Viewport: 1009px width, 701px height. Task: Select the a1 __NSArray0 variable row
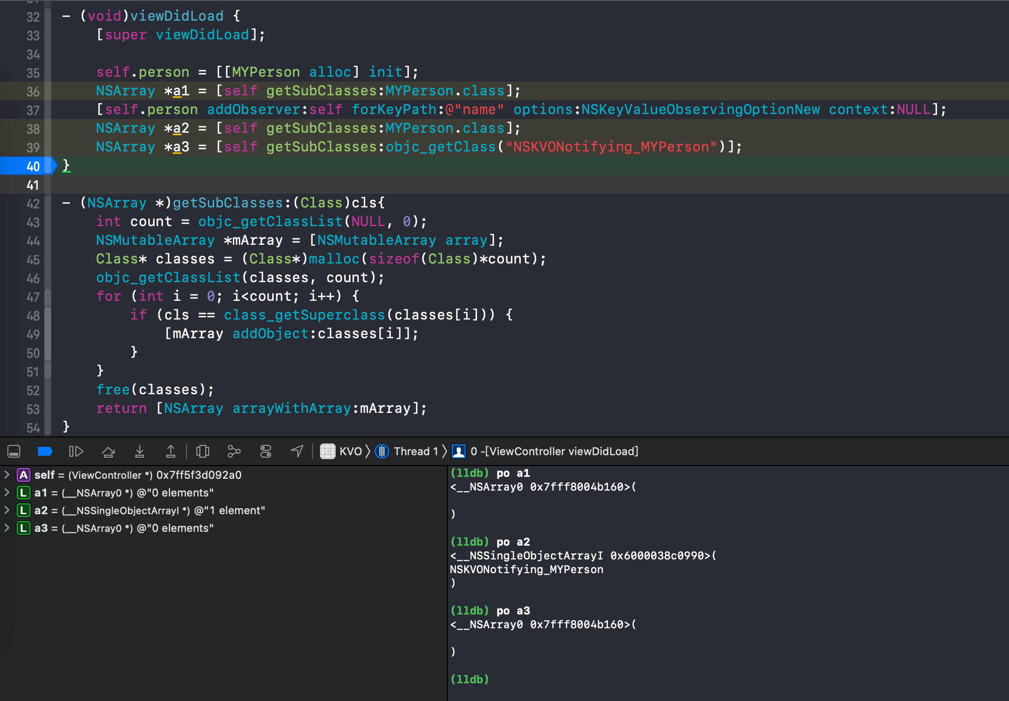[223, 493]
